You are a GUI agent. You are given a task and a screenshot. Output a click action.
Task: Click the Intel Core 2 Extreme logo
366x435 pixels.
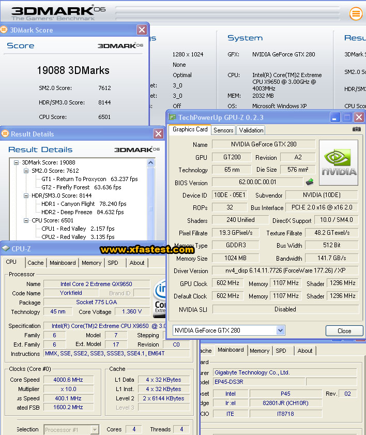(x=159, y=298)
